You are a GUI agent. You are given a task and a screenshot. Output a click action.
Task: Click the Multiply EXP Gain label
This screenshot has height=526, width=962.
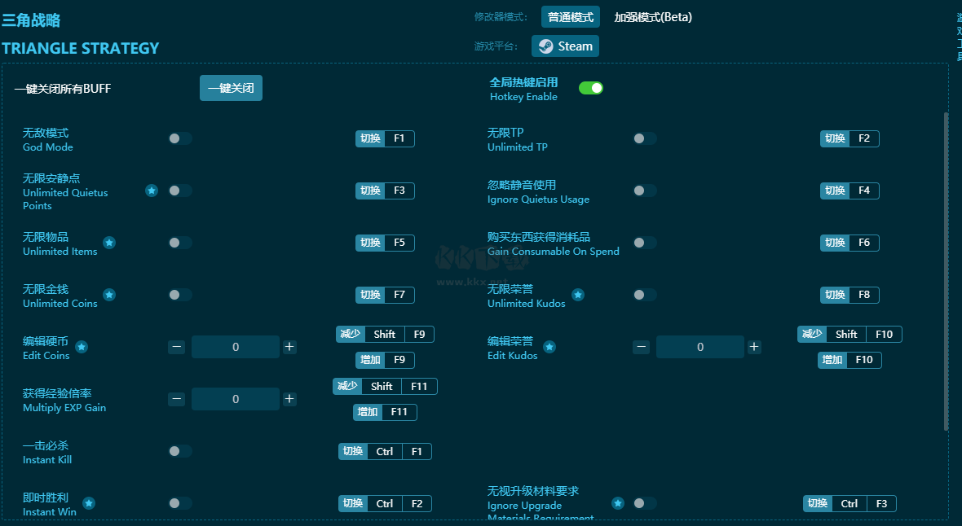[64, 401]
